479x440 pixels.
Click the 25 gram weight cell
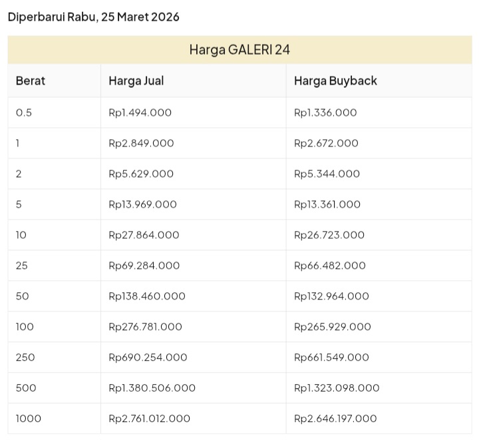[x=22, y=266]
